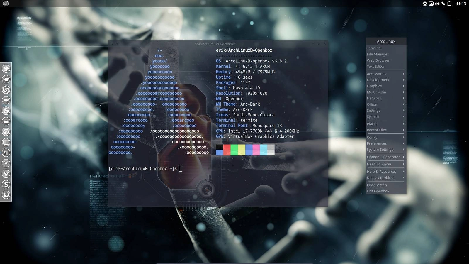Click the terminal window title bar text
This screenshot has height=264, width=469.
coord(215,44)
